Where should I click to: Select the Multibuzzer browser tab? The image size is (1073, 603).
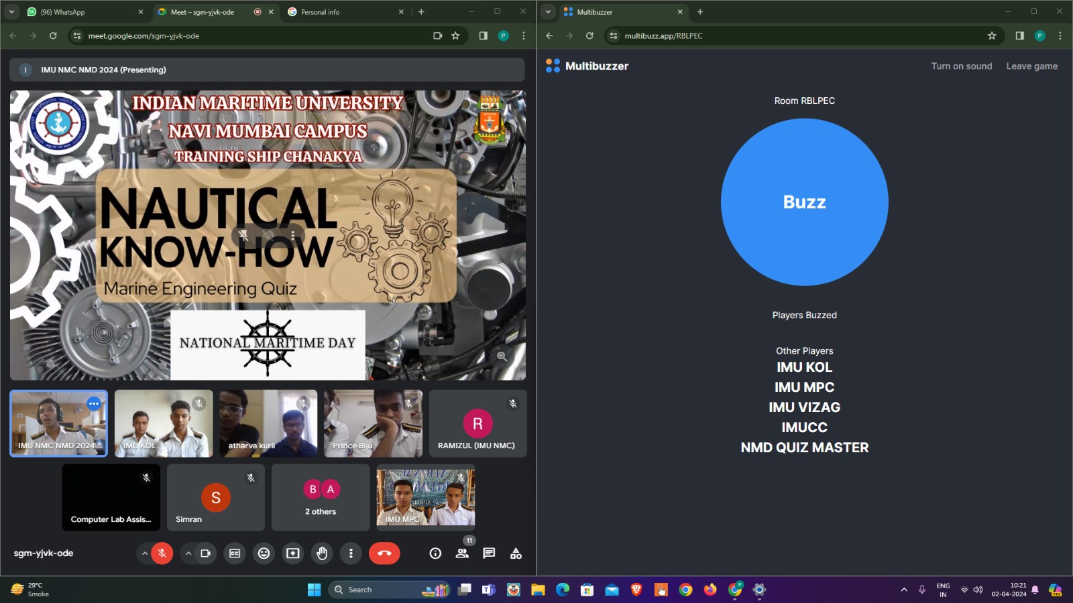(x=622, y=12)
